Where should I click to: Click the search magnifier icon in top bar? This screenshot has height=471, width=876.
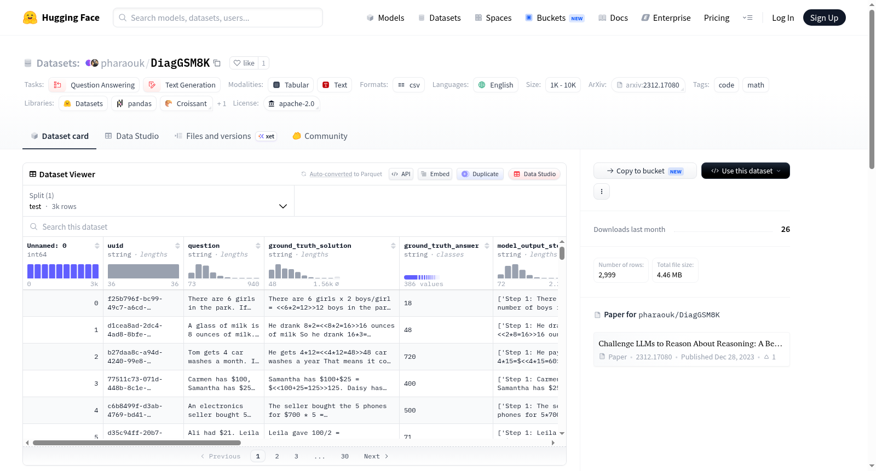(123, 18)
